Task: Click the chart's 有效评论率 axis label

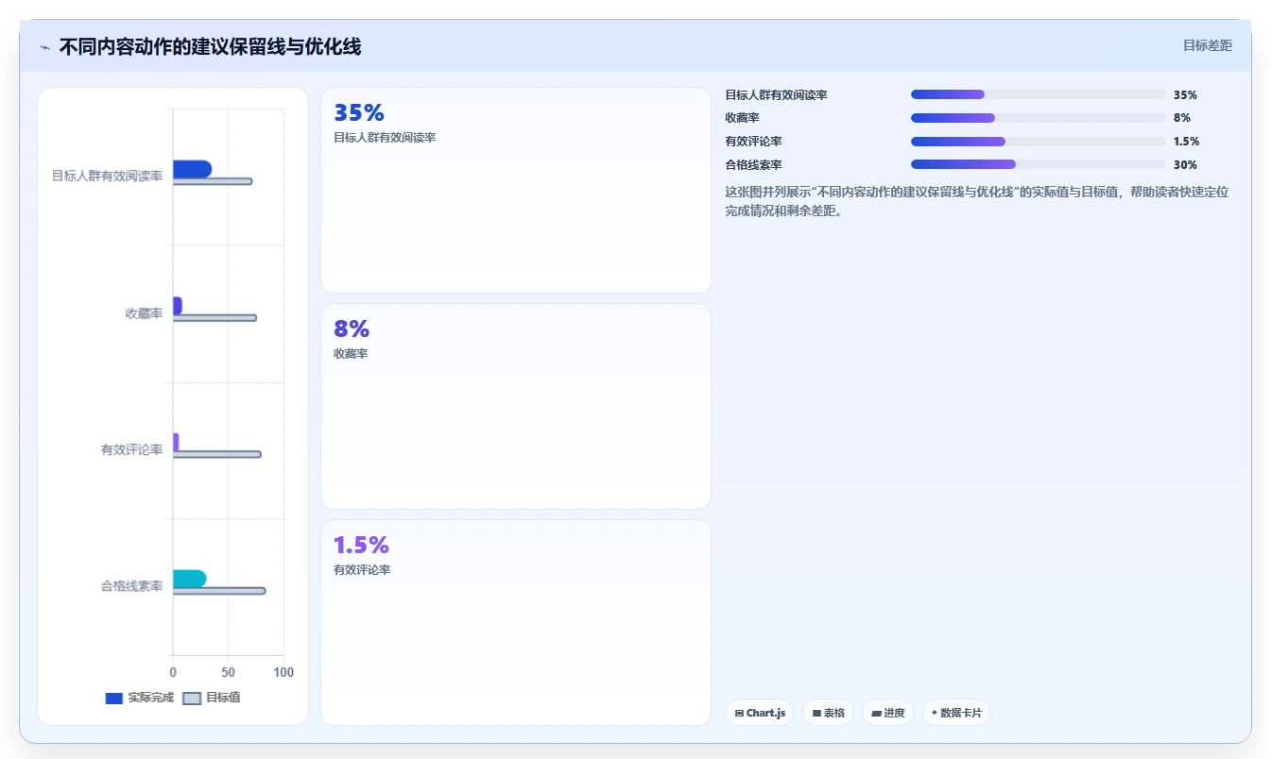Action: tap(132, 449)
